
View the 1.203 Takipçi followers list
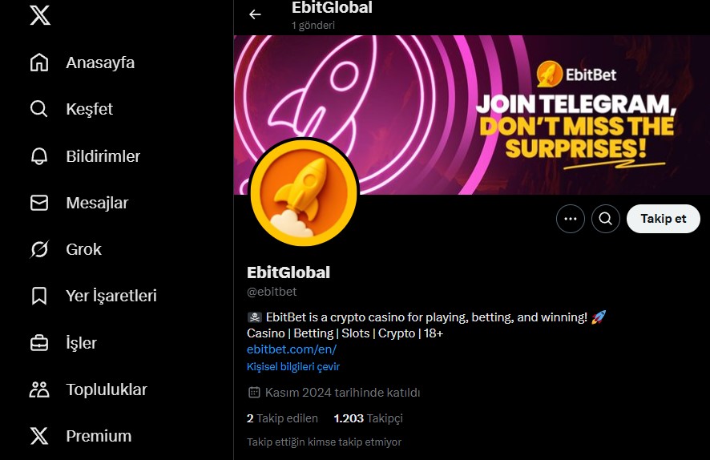click(x=368, y=418)
